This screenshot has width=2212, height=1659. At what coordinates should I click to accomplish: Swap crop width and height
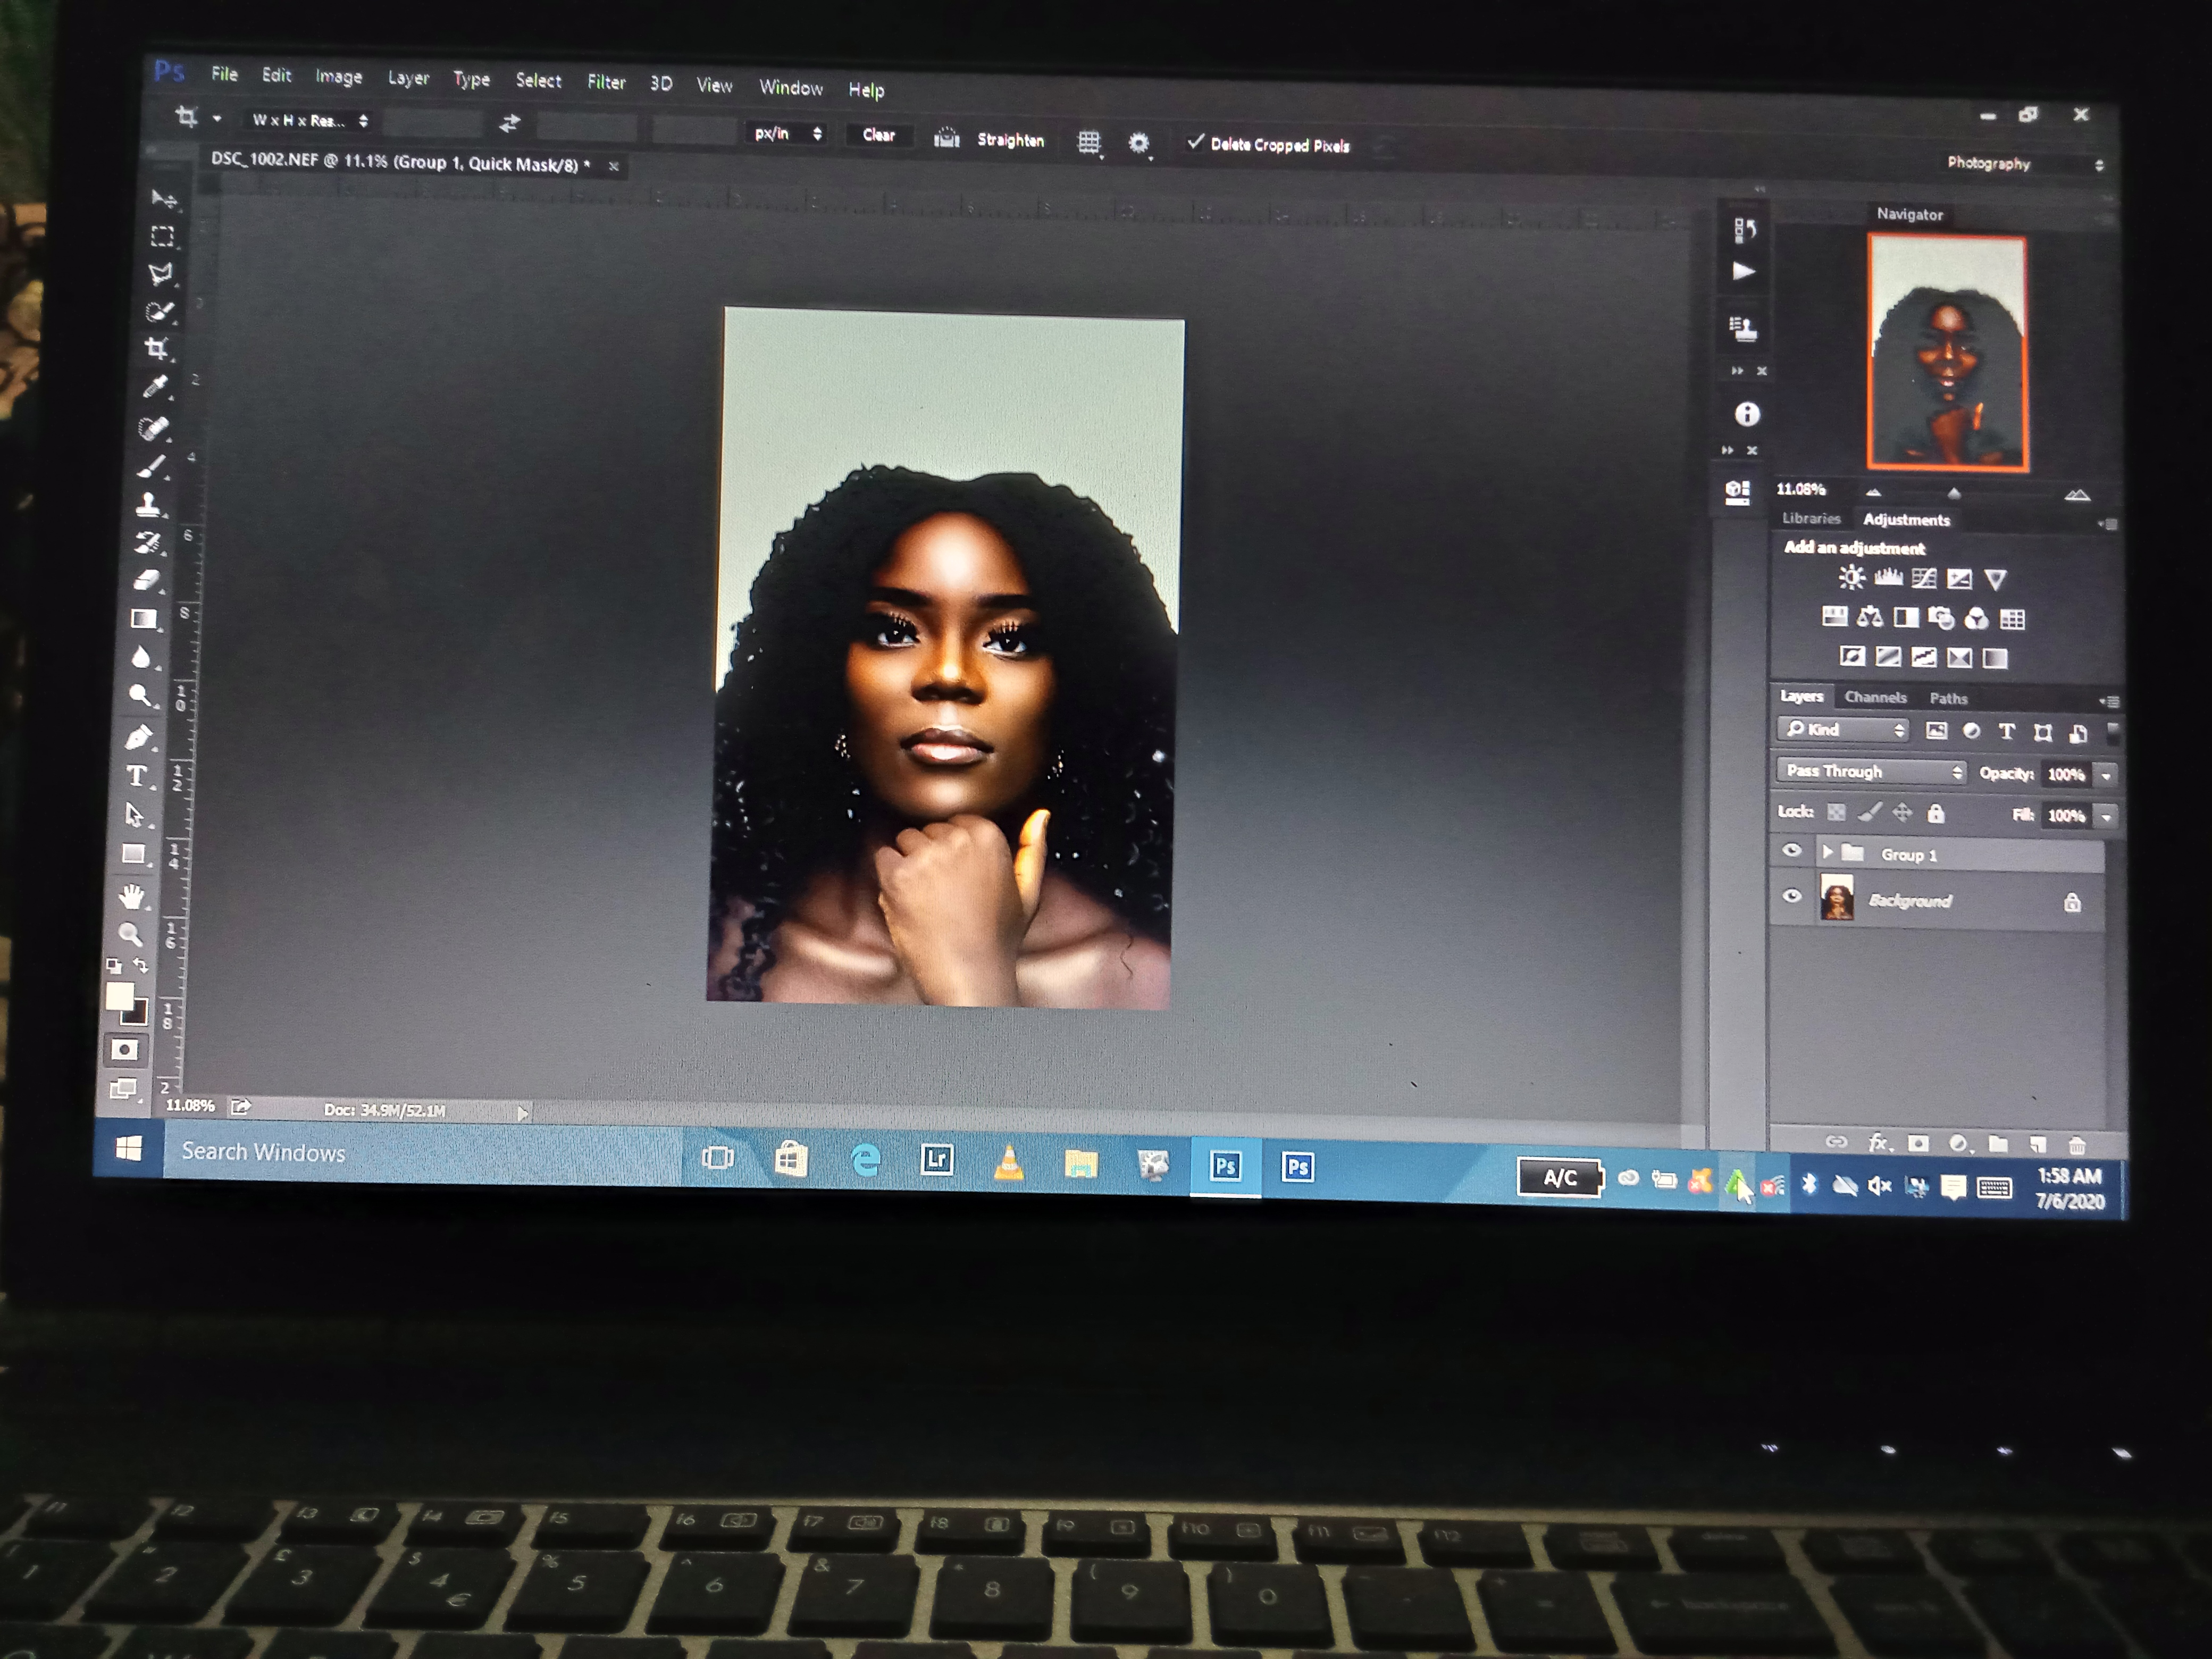(x=510, y=124)
